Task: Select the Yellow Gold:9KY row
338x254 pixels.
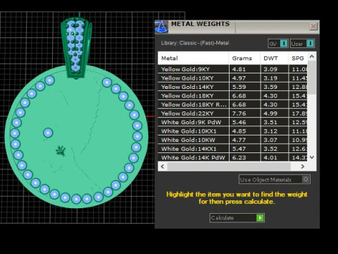Action: coord(232,69)
